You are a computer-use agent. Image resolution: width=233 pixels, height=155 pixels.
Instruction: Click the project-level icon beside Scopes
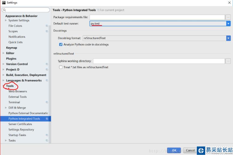click(x=47, y=31)
